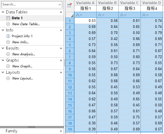This screenshot has width=164, height=134.
Task: Click the plus icon beside New Analysis
Action: 8,54
